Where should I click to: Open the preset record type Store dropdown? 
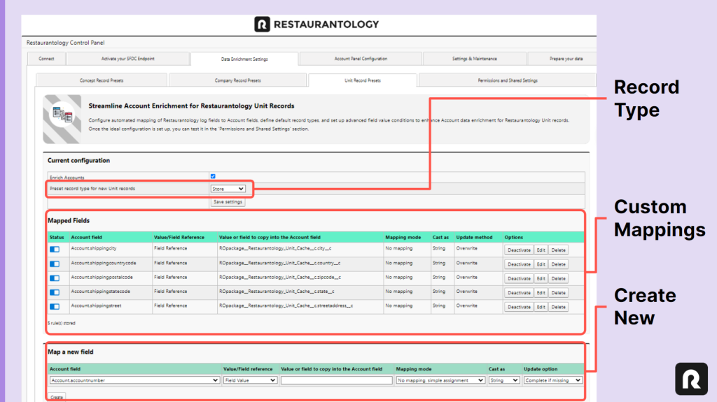point(228,189)
